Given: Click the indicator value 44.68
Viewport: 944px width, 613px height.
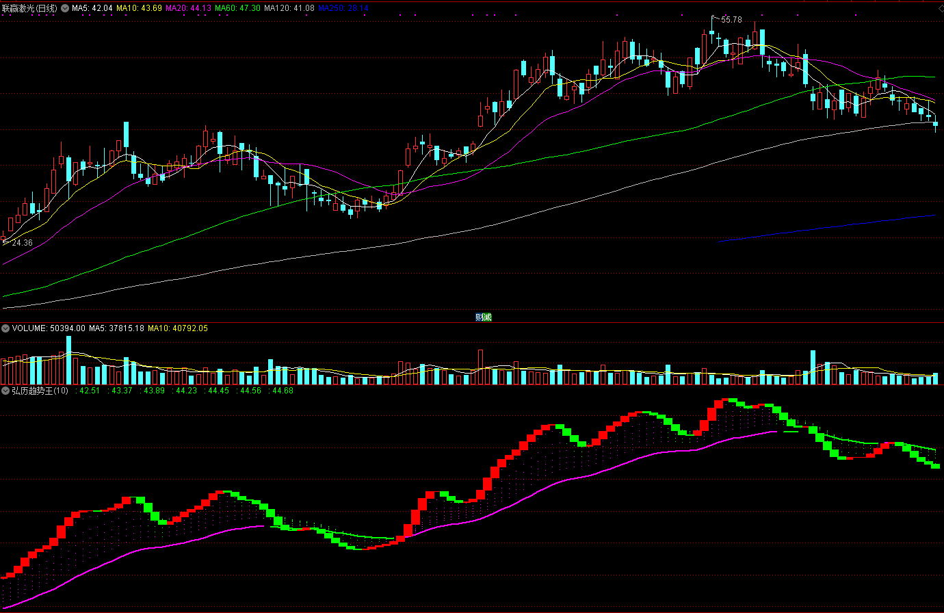Looking at the screenshot, I should coord(283,391).
